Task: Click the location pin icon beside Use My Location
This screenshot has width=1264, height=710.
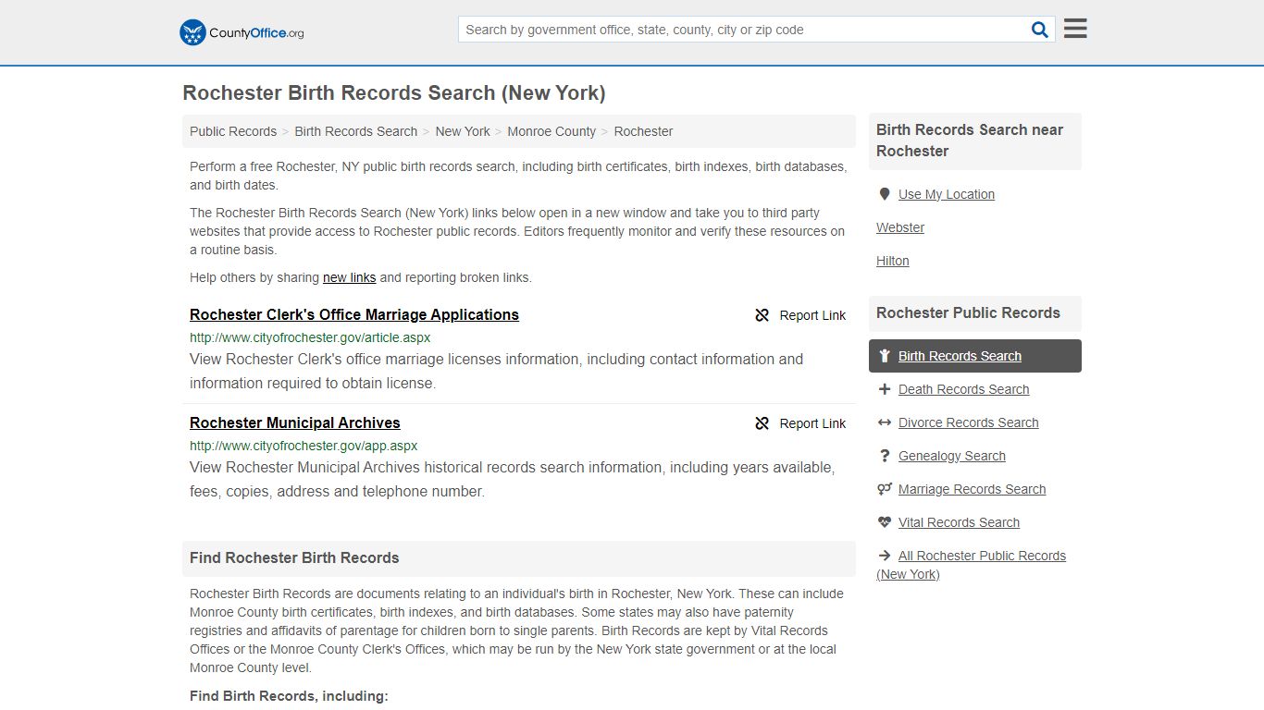Action: coord(885,194)
